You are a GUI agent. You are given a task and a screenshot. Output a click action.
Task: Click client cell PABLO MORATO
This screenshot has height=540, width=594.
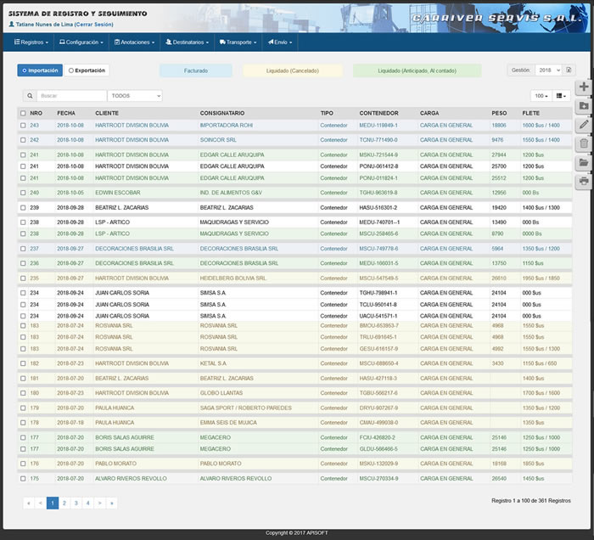click(x=116, y=464)
